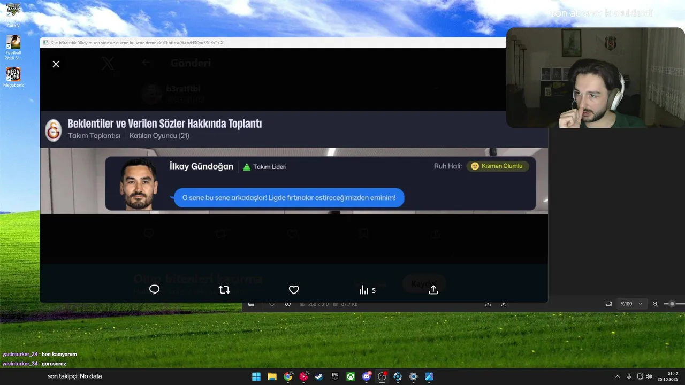Close the enlarged tweet image with the X
The image size is (685, 385).
point(56,64)
